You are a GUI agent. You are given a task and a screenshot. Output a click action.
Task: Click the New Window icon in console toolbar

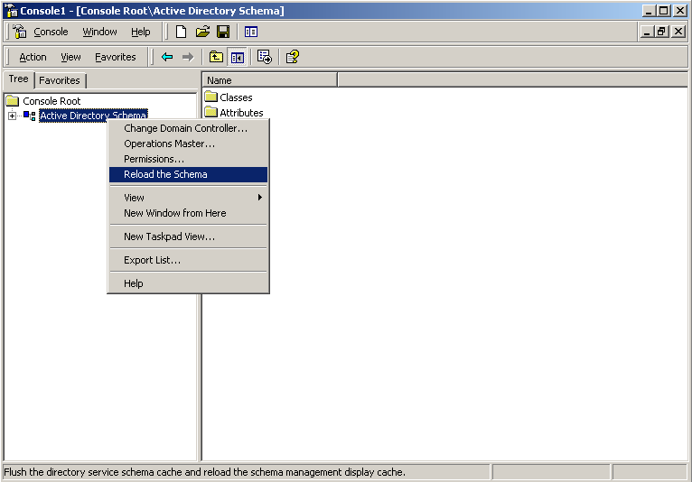[251, 32]
